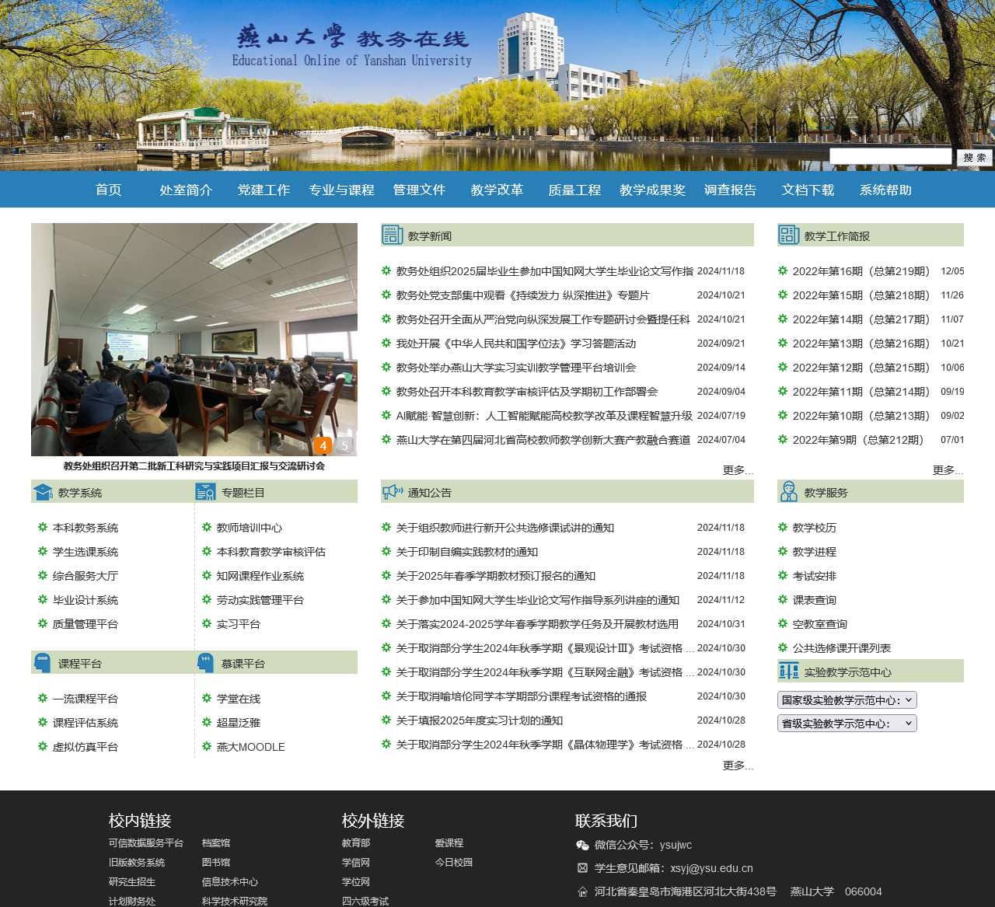995x907 pixels.
Task: Click the email envelope icon beside 学生意见邮箱
Action: pos(583,868)
